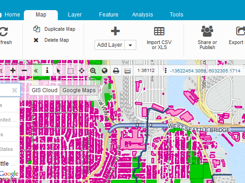Select the feature info tool
Image resolution: width=245 pixels, height=183 pixels.
click(x=47, y=71)
